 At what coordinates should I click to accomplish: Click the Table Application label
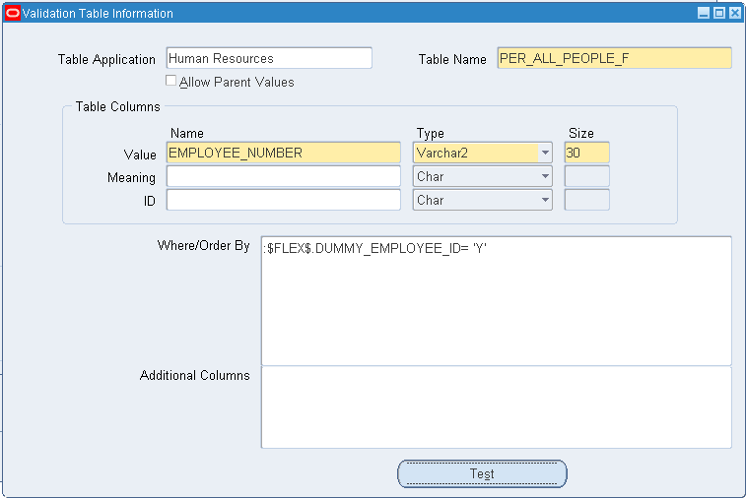pyautogui.click(x=106, y=59)
